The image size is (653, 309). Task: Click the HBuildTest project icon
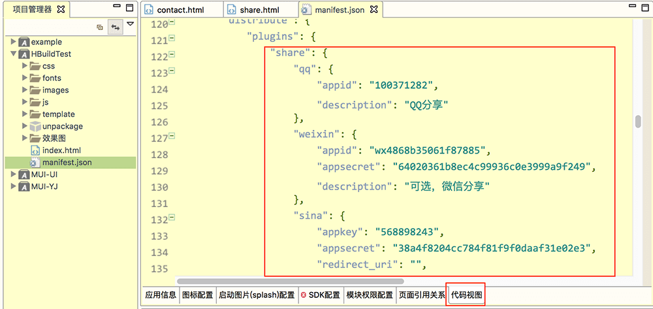(24, 54)
